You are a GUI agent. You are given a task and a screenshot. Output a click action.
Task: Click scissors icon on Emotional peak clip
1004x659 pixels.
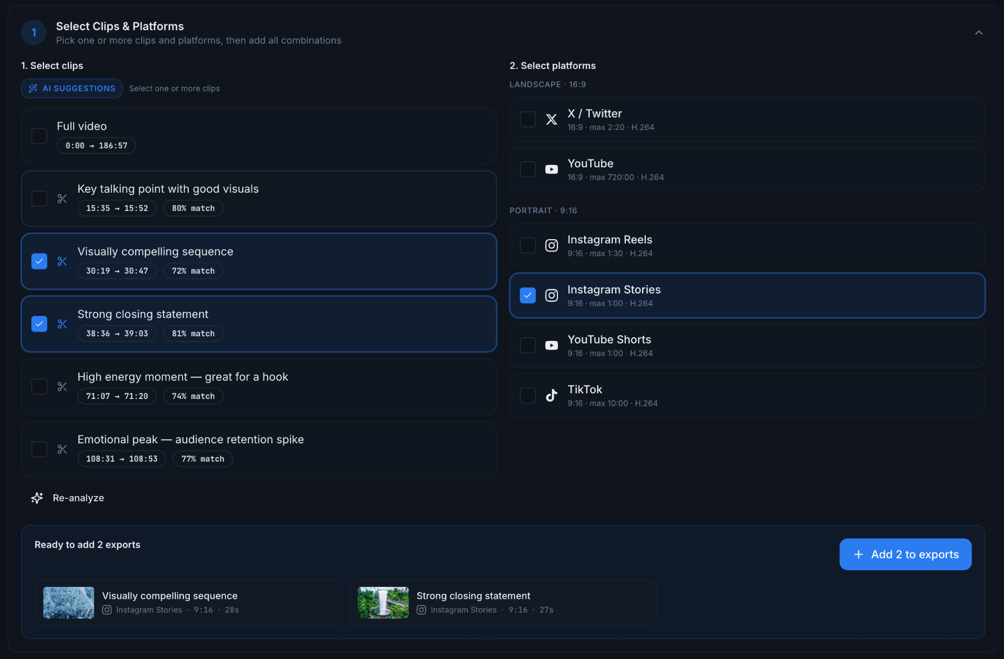pos(62,450)
